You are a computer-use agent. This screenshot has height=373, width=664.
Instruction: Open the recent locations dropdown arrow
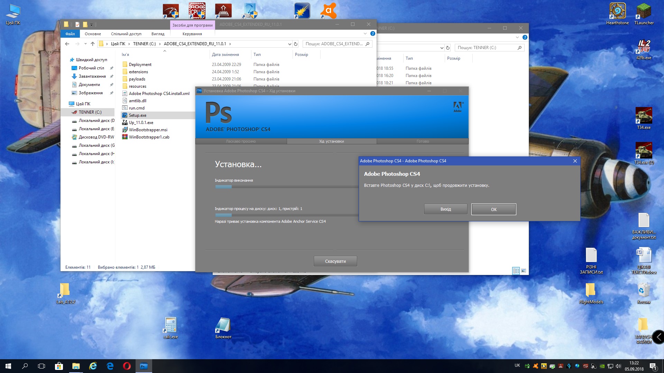point(85,44)
